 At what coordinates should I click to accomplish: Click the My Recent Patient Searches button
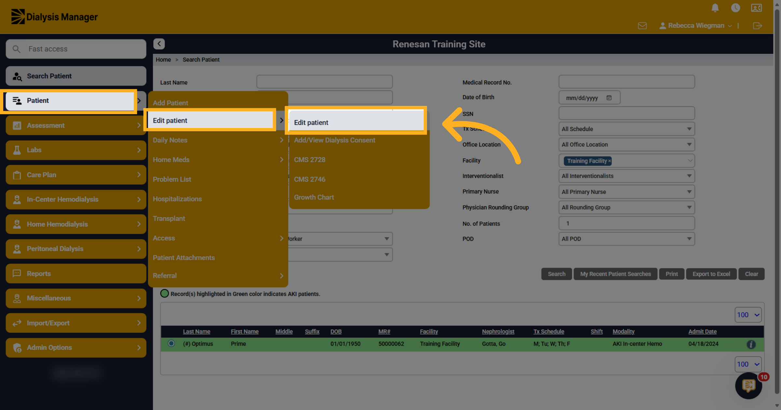[615, 274]
